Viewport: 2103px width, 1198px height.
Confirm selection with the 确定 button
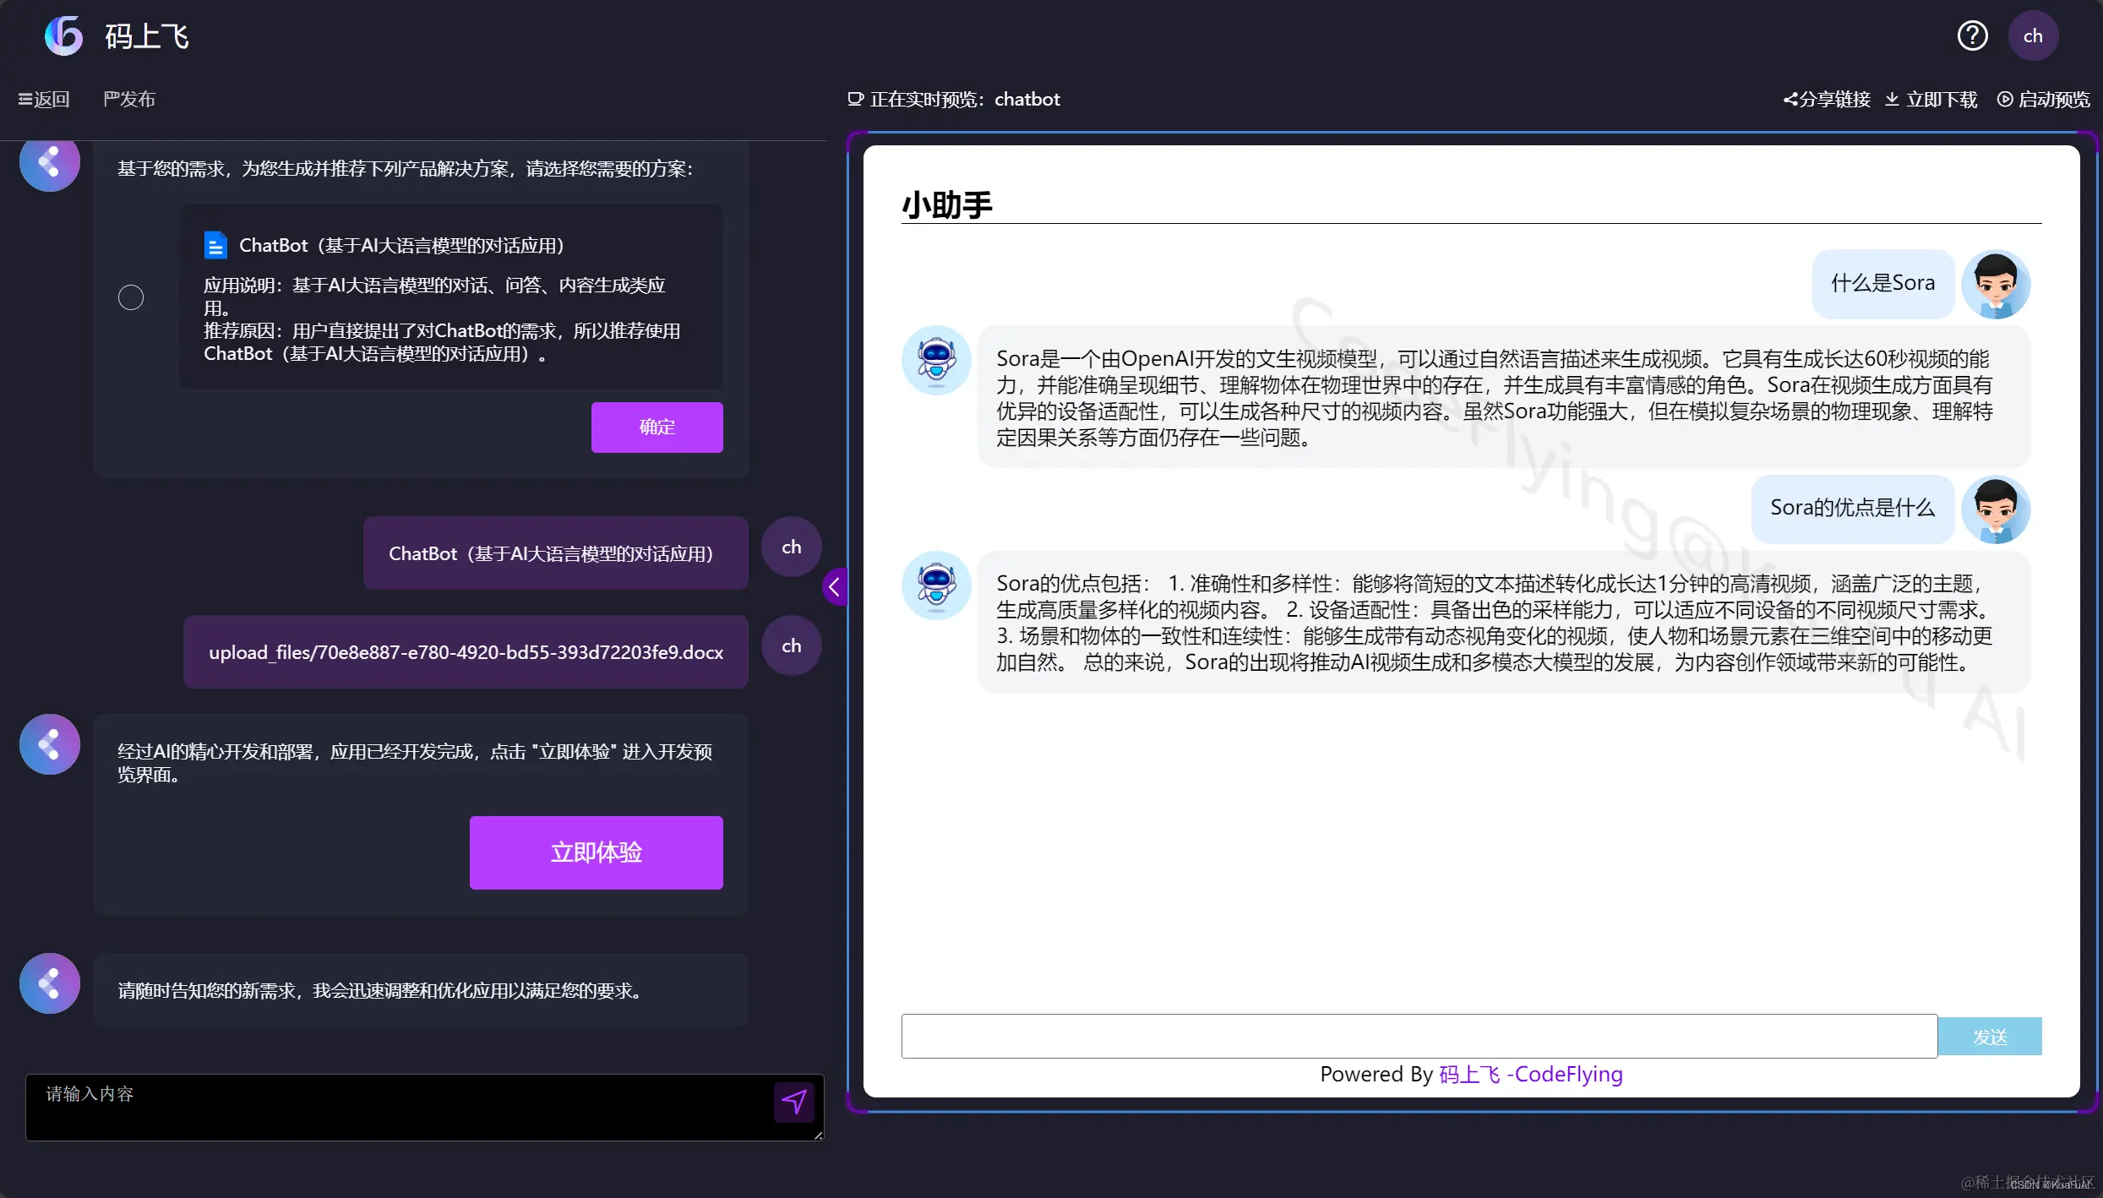pyautogui.click(x=657, y=427)
